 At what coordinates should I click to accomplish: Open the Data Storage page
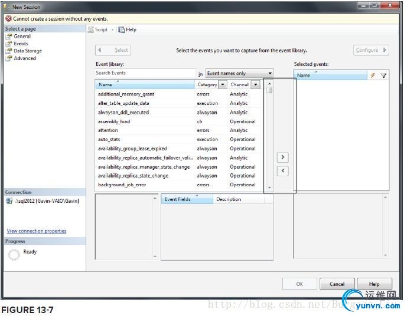pyautogui.click(x=28, y=51)
